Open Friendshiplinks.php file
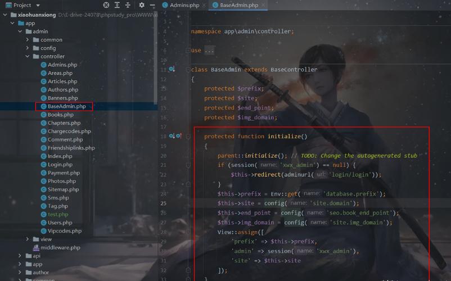Image resolution: width=451 pixels, height=281 pixels. click(71, 148)
